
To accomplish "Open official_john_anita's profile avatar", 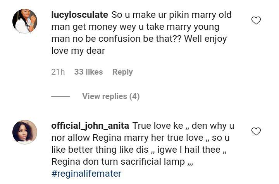I will click(x=25, y=132).
